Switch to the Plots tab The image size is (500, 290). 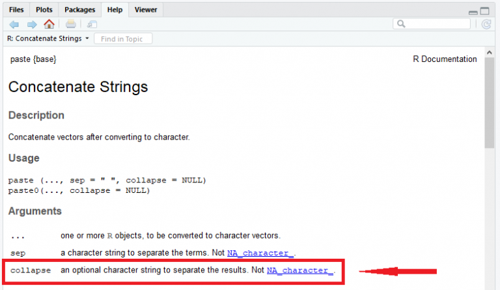(x=44, y=10)
